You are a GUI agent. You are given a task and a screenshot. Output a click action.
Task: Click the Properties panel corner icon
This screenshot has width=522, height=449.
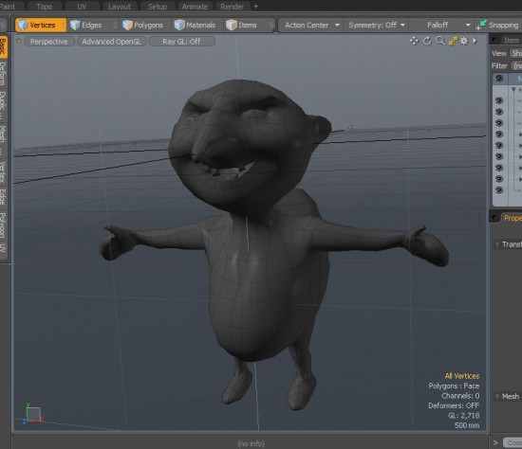494,218
